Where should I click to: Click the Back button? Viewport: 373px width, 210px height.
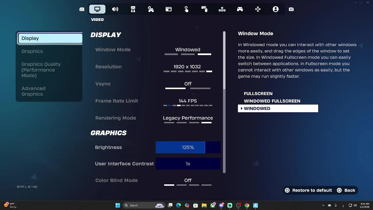click(346, 190)
